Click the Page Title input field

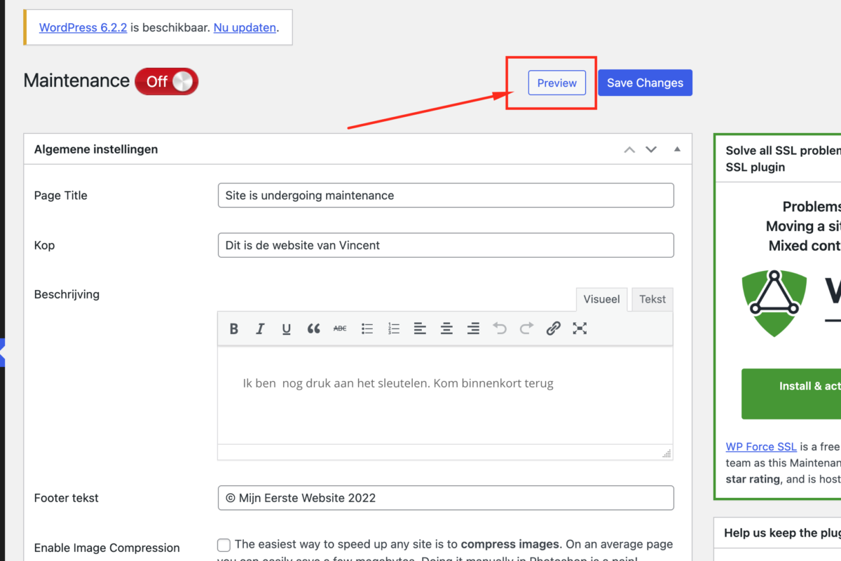(446, 195)
